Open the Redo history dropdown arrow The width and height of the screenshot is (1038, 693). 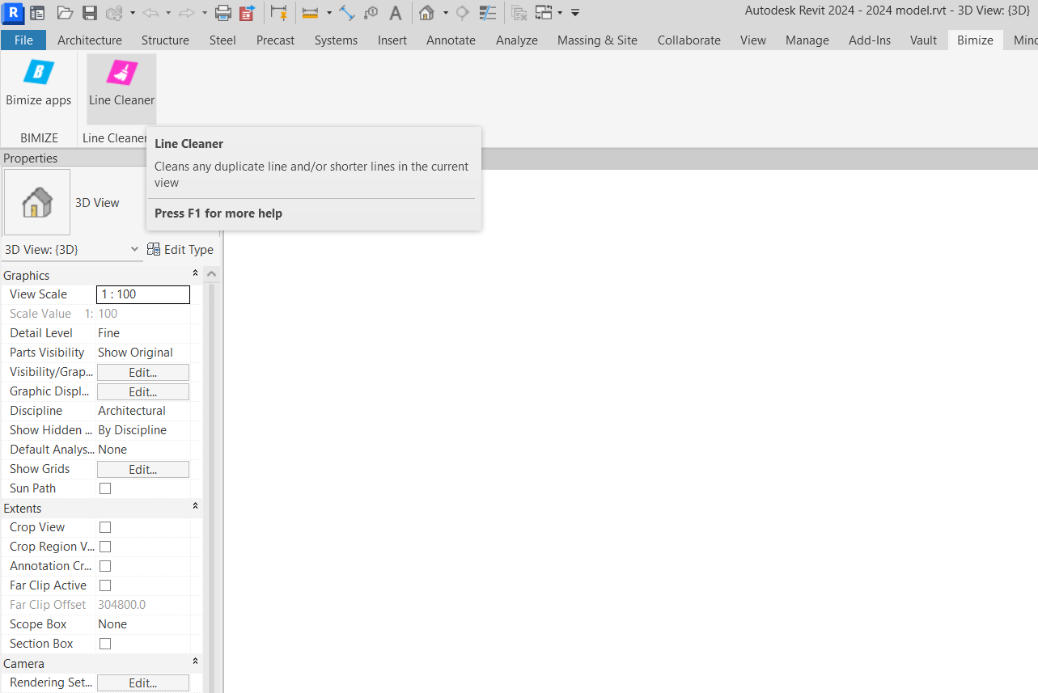[x=205, y=13]
